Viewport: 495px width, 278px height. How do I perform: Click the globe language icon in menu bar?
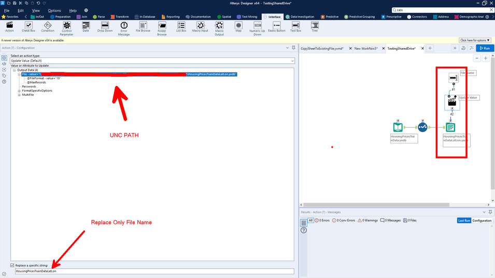(86, 10)
